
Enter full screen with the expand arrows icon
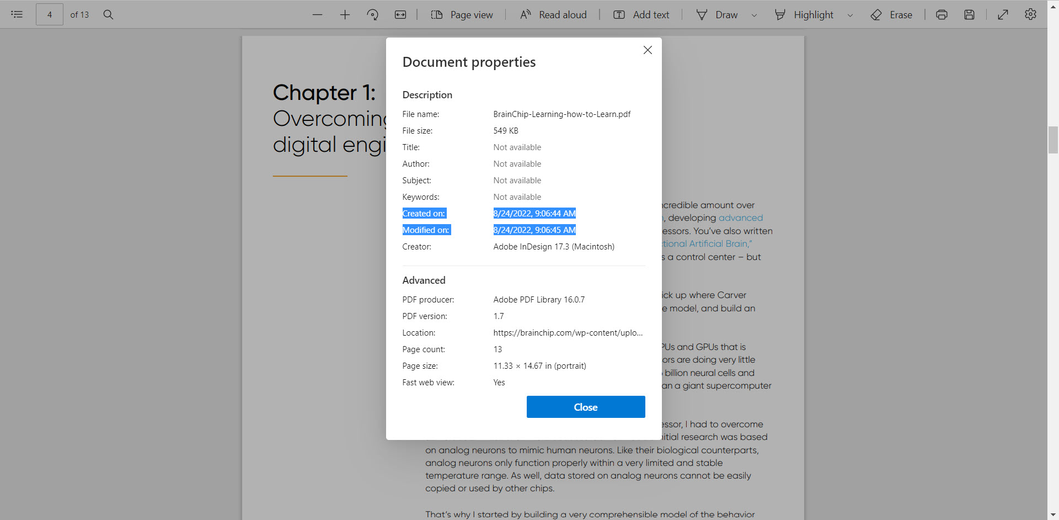point(1003,14)
